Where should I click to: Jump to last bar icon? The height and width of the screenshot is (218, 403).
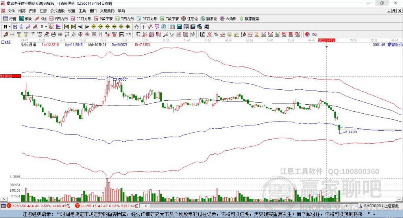click(73, 27)
